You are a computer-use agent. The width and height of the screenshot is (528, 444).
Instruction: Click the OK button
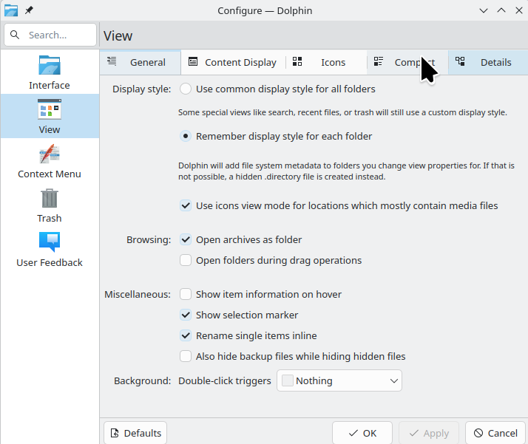362,433
